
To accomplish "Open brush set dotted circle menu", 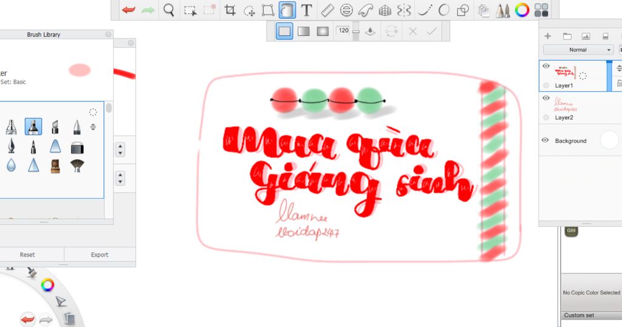I will click(x=93, y=112).
